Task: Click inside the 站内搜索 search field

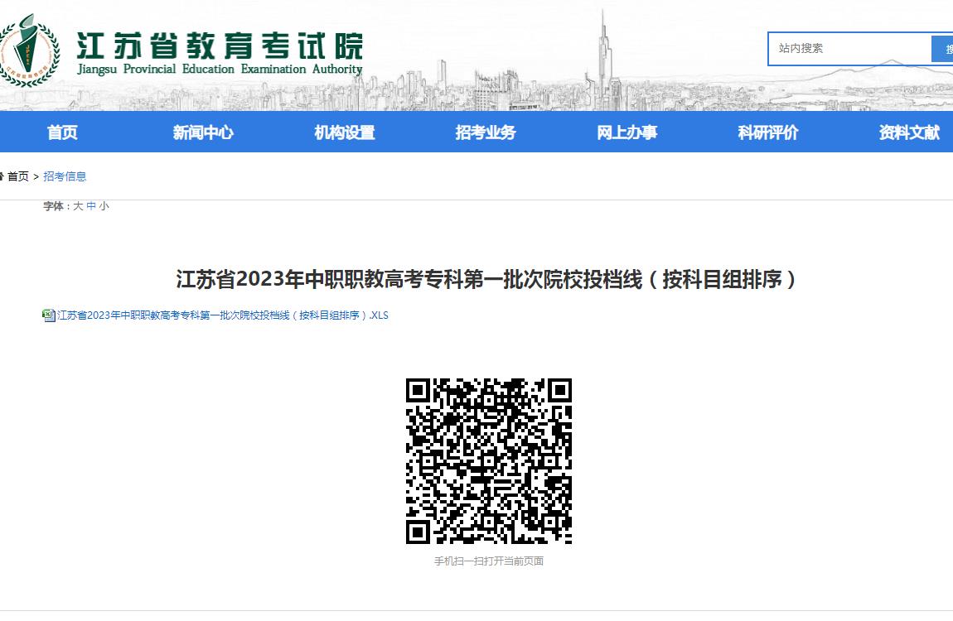Action: [849, 49]
